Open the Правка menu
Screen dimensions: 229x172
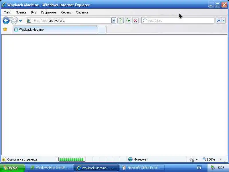(21, 12)
